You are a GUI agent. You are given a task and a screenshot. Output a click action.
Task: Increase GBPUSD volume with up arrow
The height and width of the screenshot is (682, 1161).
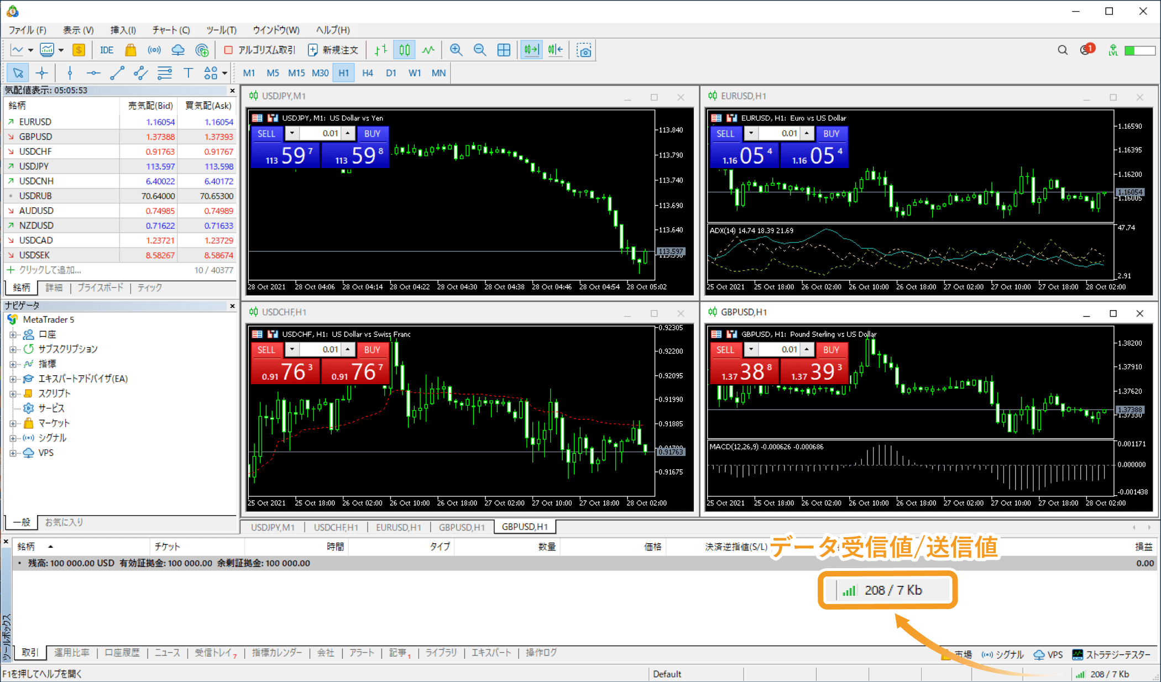807,349
